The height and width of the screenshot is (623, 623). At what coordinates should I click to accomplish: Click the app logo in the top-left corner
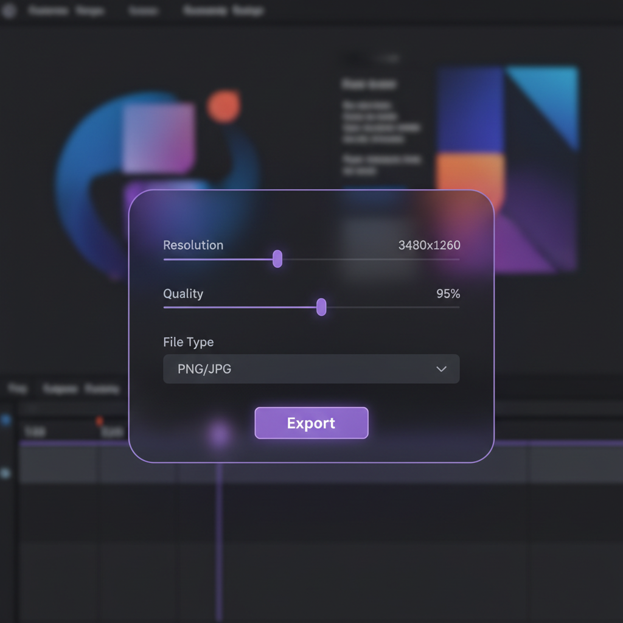click(x=9, y=12)
